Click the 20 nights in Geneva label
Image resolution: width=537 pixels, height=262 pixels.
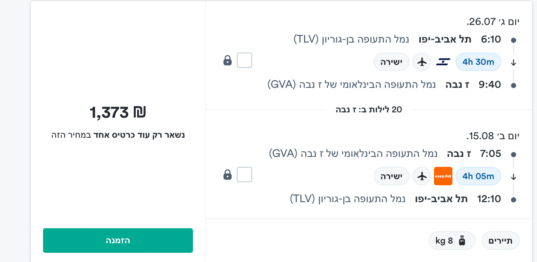pos(369,110)
